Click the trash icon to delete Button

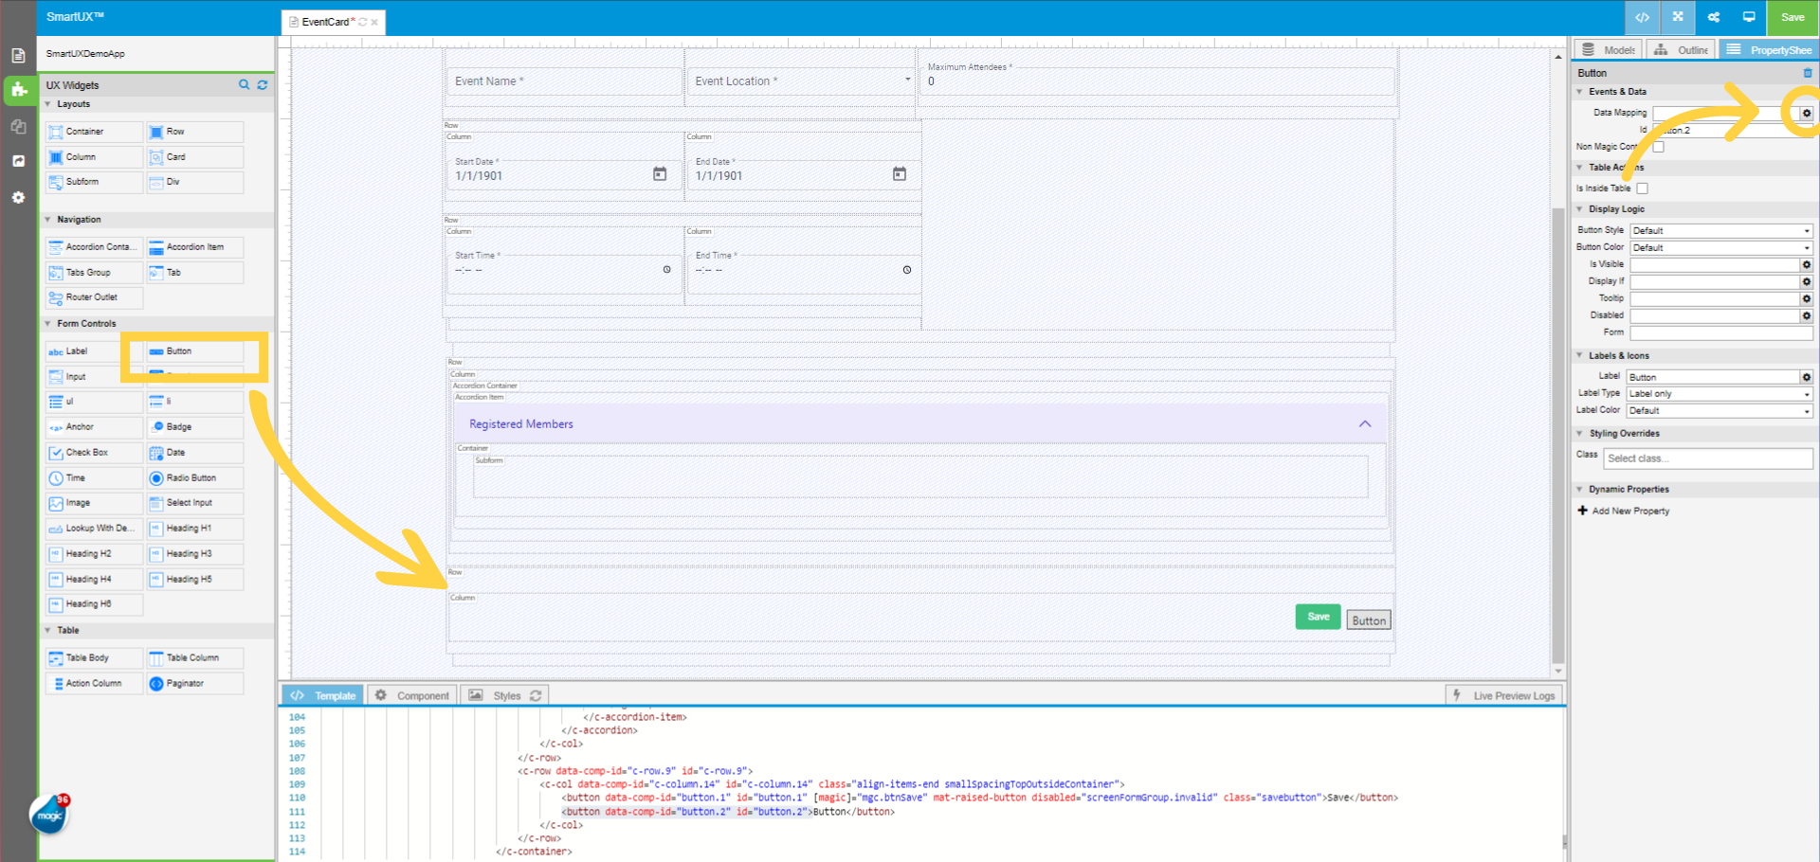tap(1808, 73)
